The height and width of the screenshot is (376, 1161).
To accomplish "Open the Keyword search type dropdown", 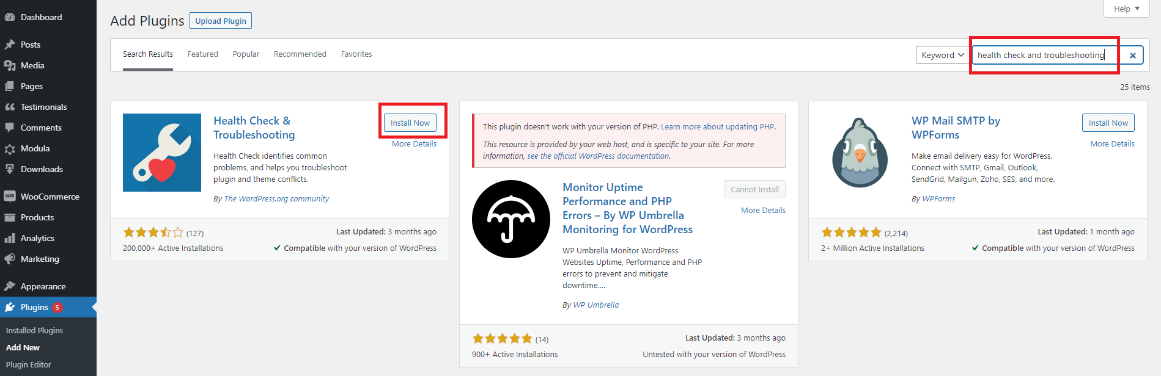I will point(943,55).
